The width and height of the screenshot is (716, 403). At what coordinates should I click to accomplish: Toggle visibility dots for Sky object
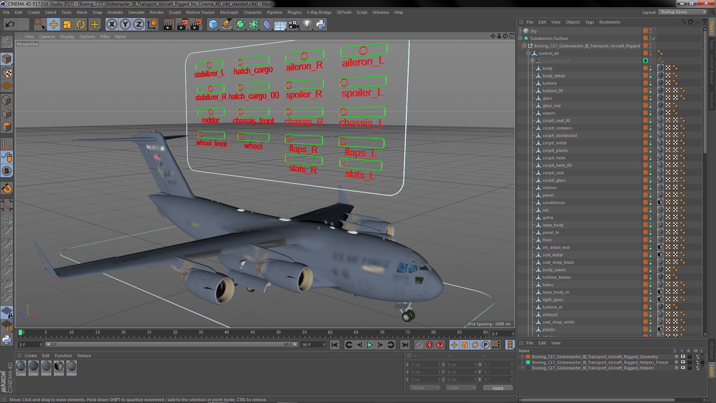651,31
